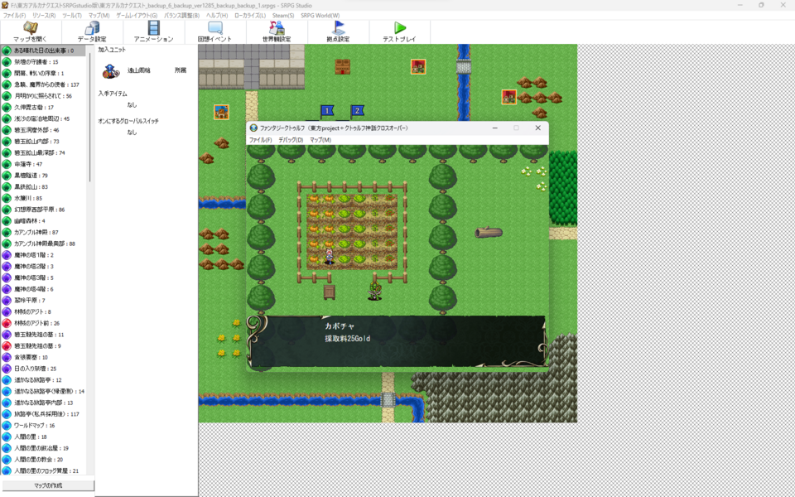This screenshot has height=497, width=795.
Task: Click the 遠山閻椿 unit sprite icon
Action: 110,71
